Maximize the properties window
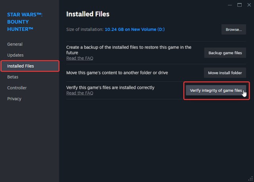Image resolution: width=254 pixels, height=182 pixels. point(239,5)
